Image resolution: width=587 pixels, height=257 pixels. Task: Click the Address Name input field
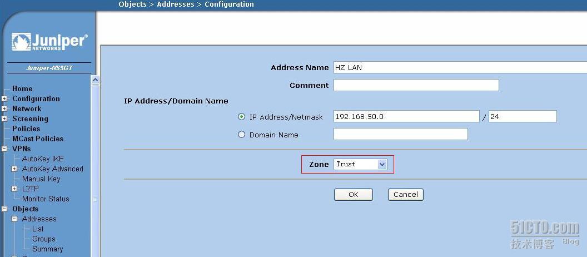coord(460,67)
